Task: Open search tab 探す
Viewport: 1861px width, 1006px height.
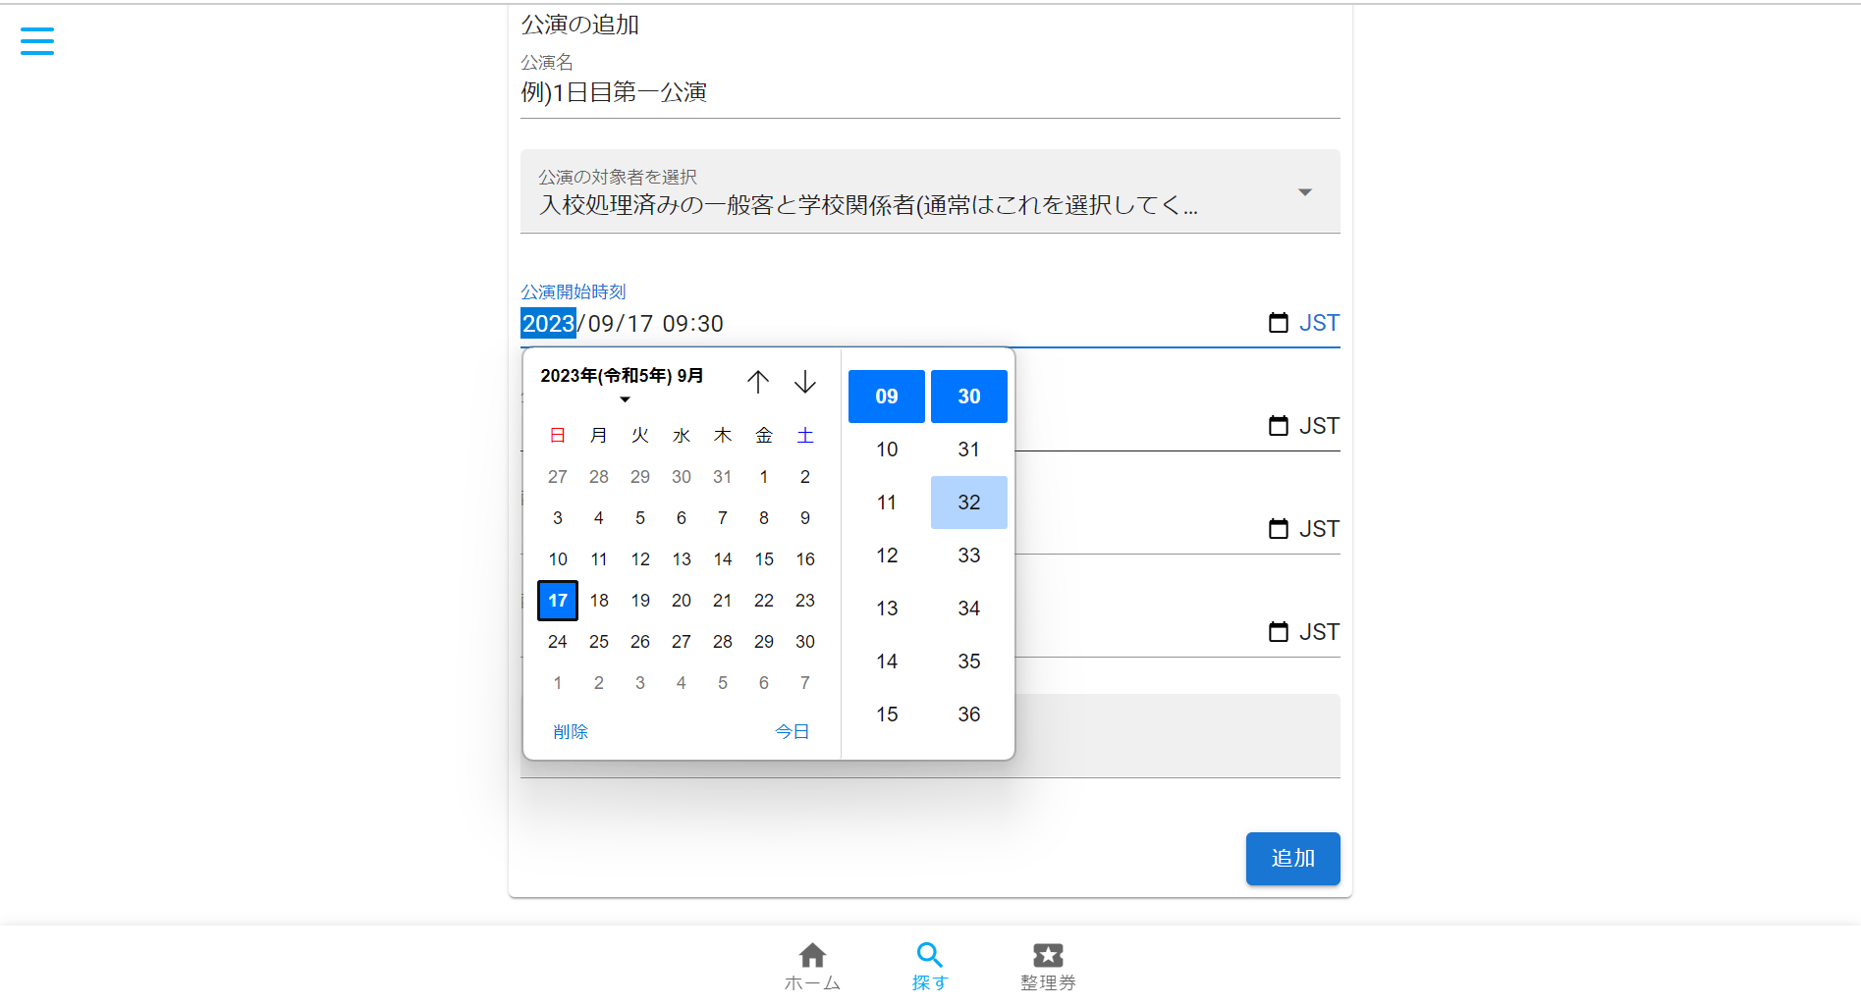Action: pos(930,967)
